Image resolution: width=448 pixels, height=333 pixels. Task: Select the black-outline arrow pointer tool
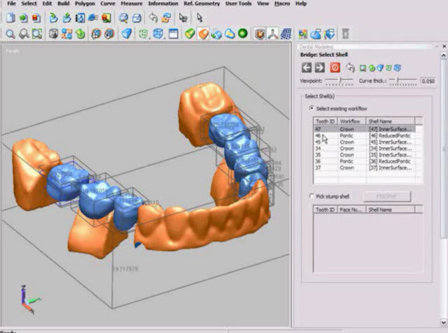pos(199,18)
